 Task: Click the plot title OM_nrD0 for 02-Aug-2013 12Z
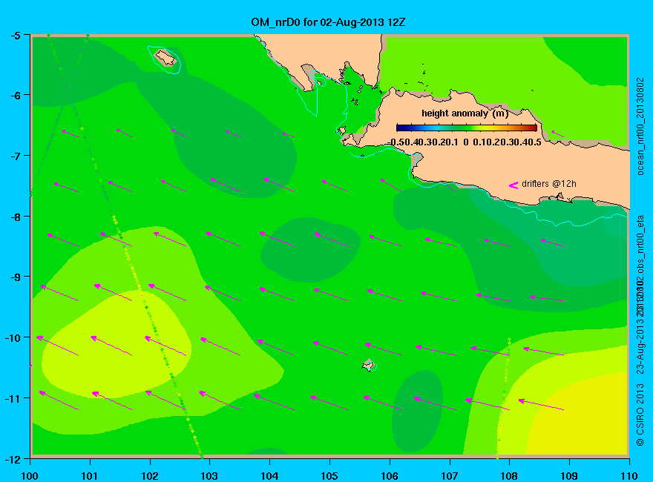[328, 22]
